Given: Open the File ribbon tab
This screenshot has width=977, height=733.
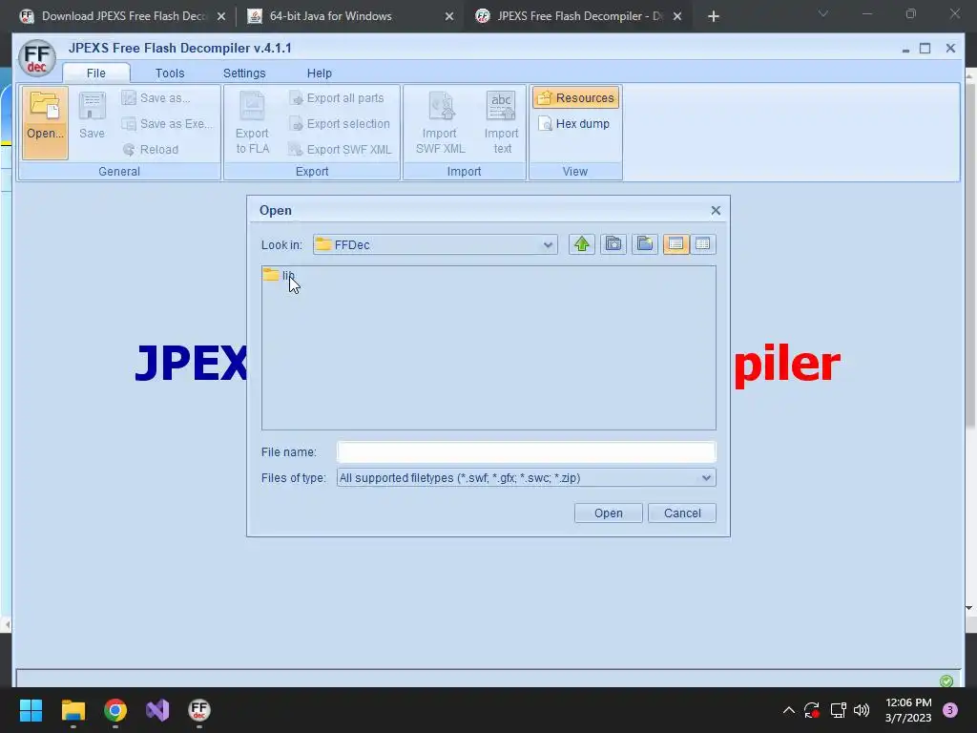Looking at the screenshot, I should click(x=96, y=73).
